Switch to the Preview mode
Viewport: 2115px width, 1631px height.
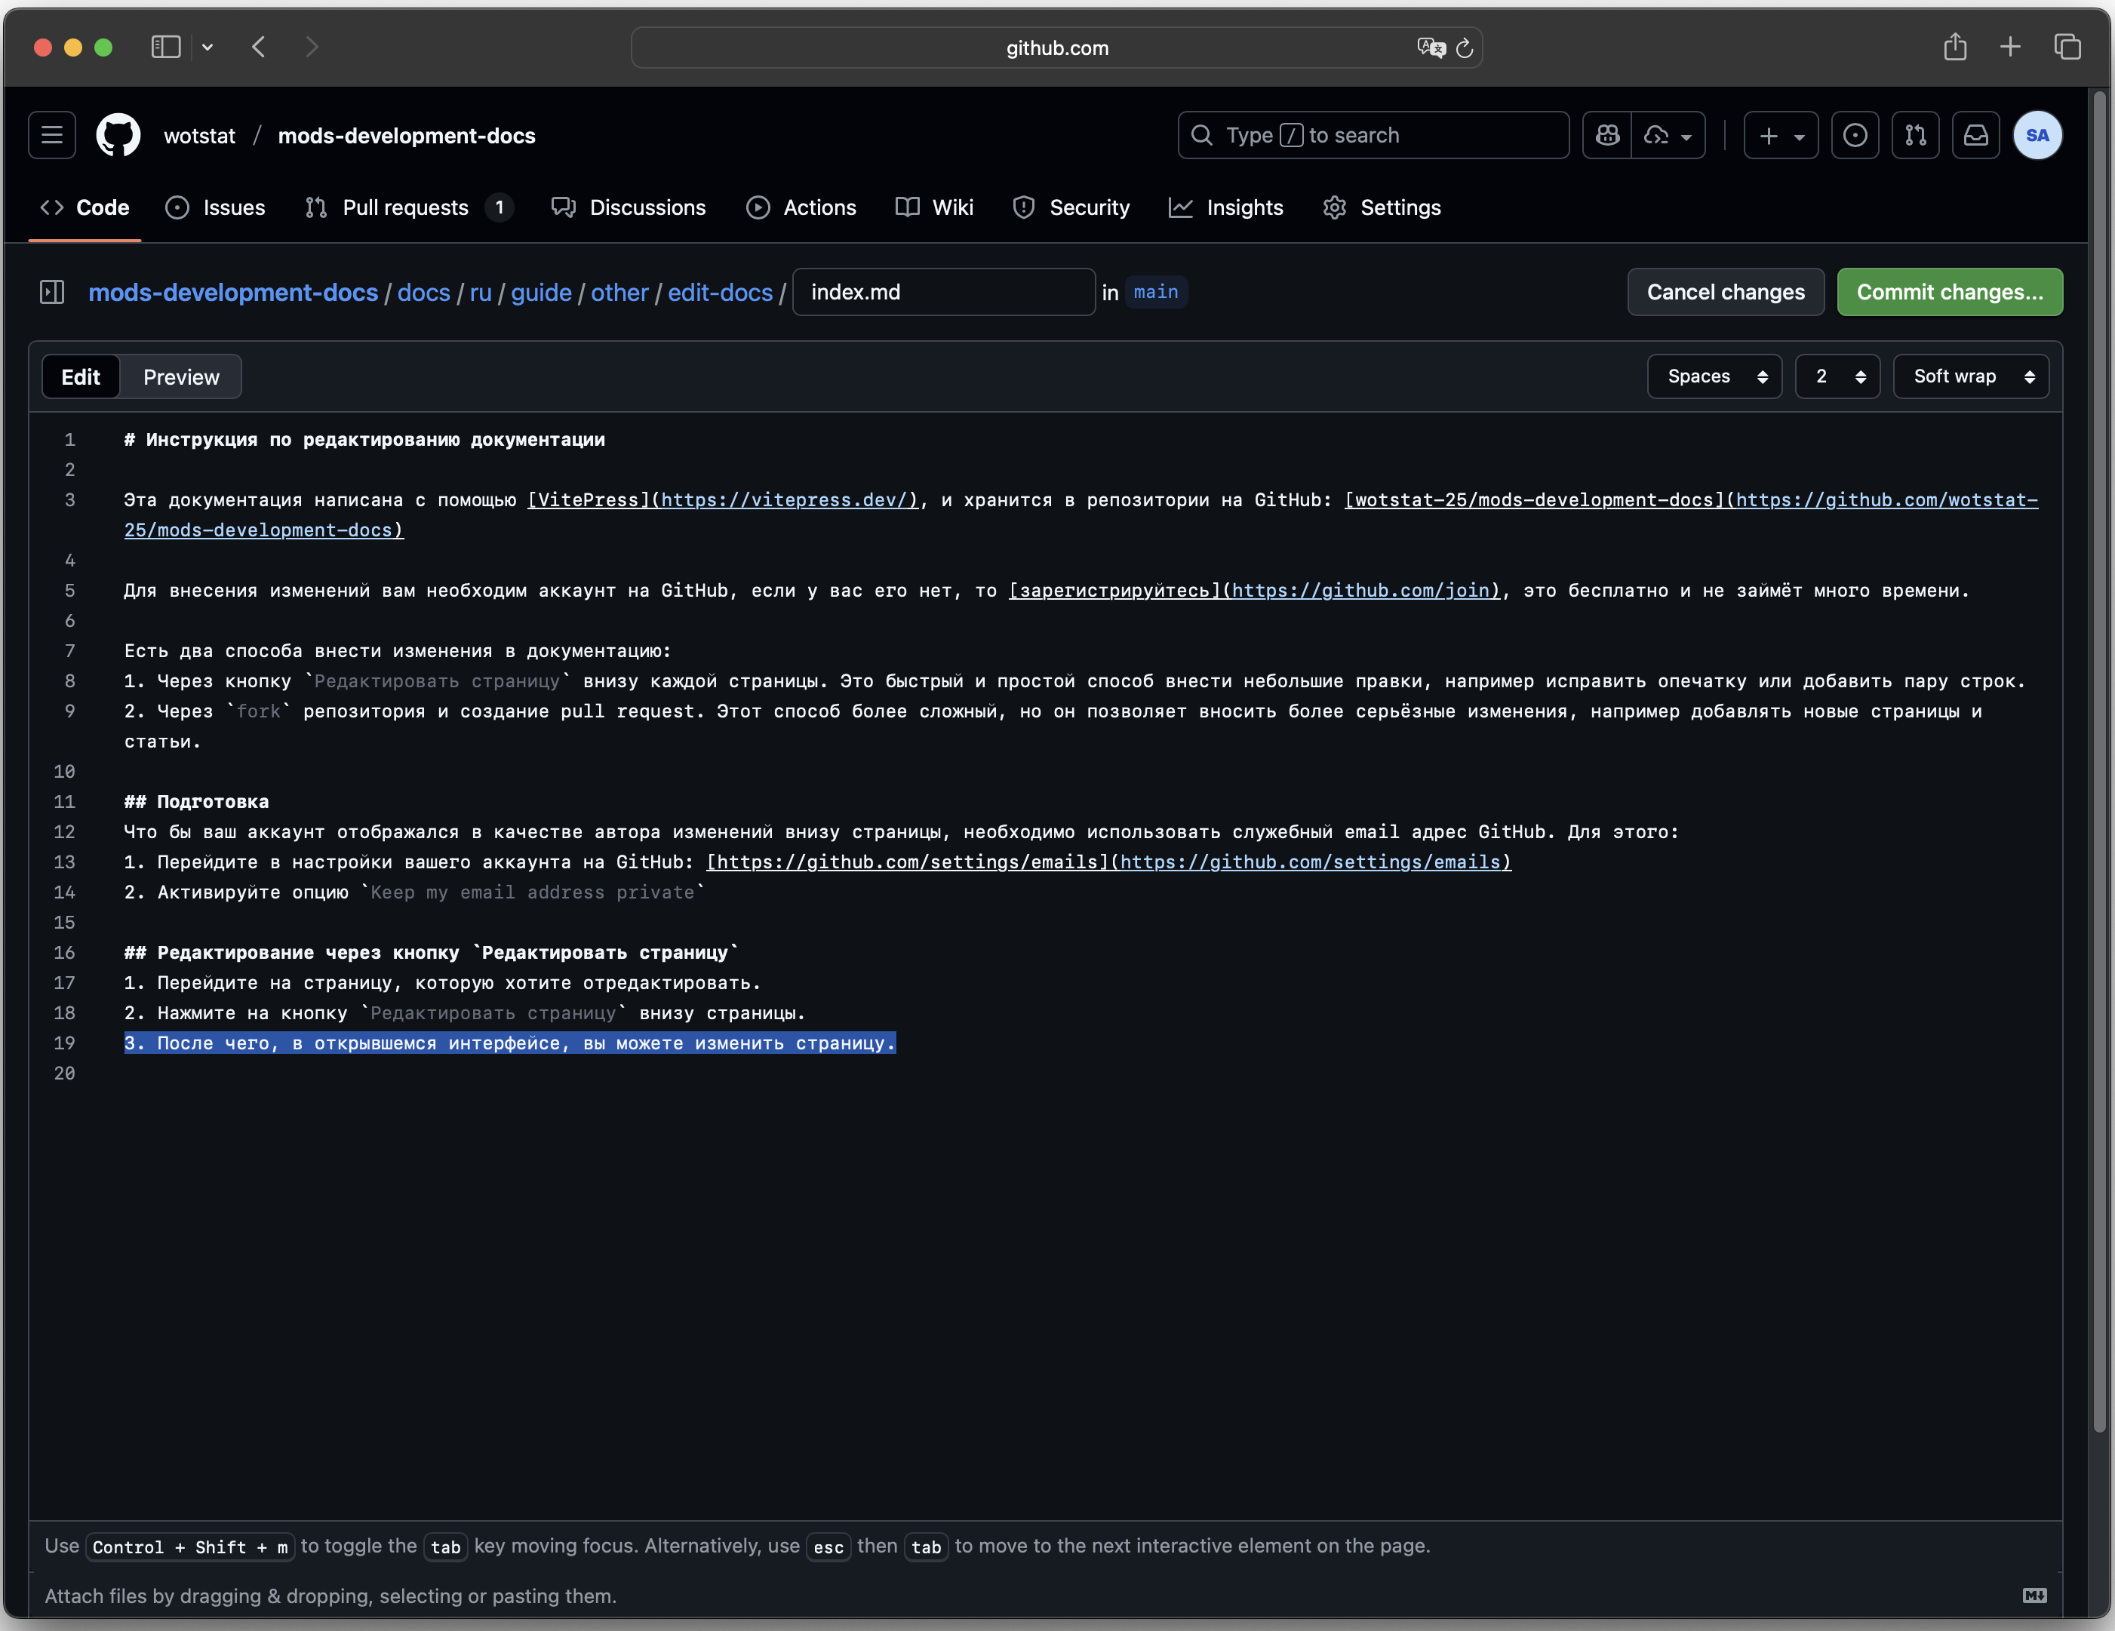[181, 376]
